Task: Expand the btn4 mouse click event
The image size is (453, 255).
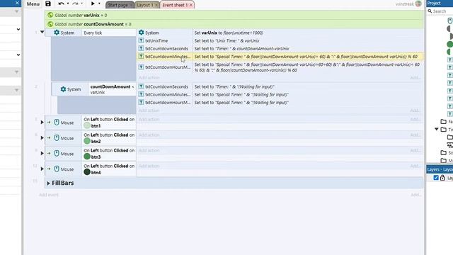Action: (42, 169)
